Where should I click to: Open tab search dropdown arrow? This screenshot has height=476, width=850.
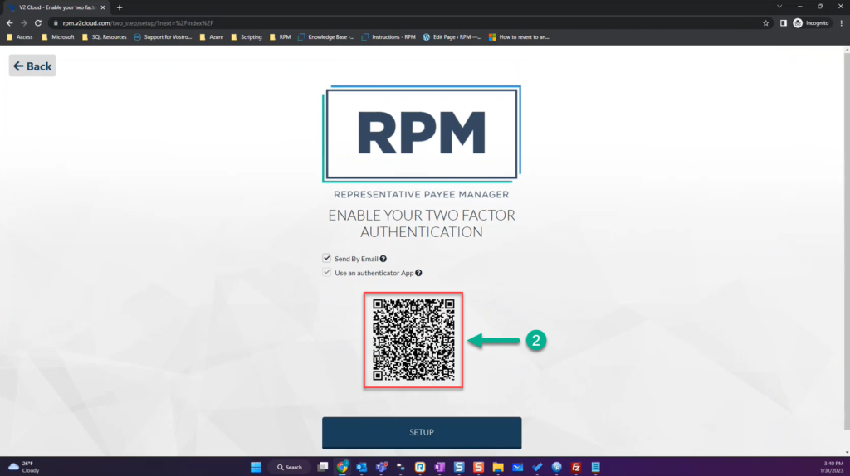pyautogui.click(x=779, y=7)
